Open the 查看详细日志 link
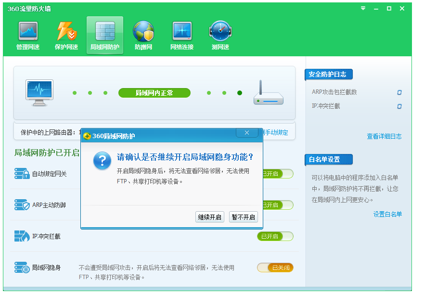This screenshot has height=294, width=424. pos(384,136)
